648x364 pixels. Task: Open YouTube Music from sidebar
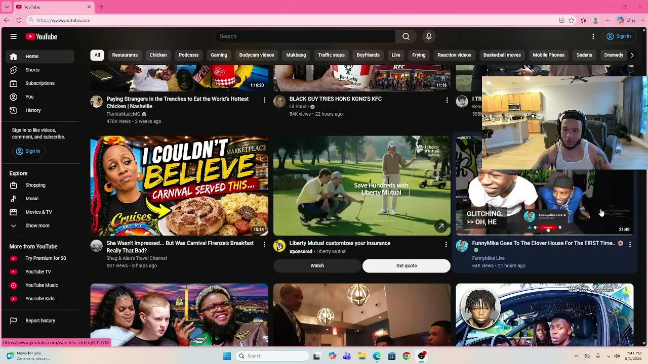[x=40, y=285]
